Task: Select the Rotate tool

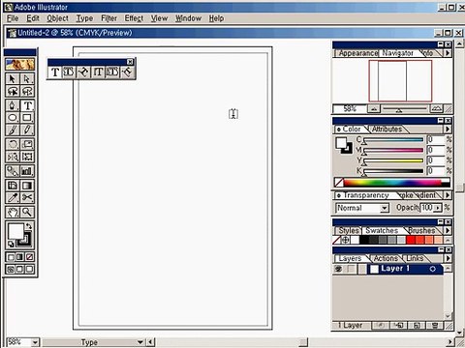Action: coord(13,144)
